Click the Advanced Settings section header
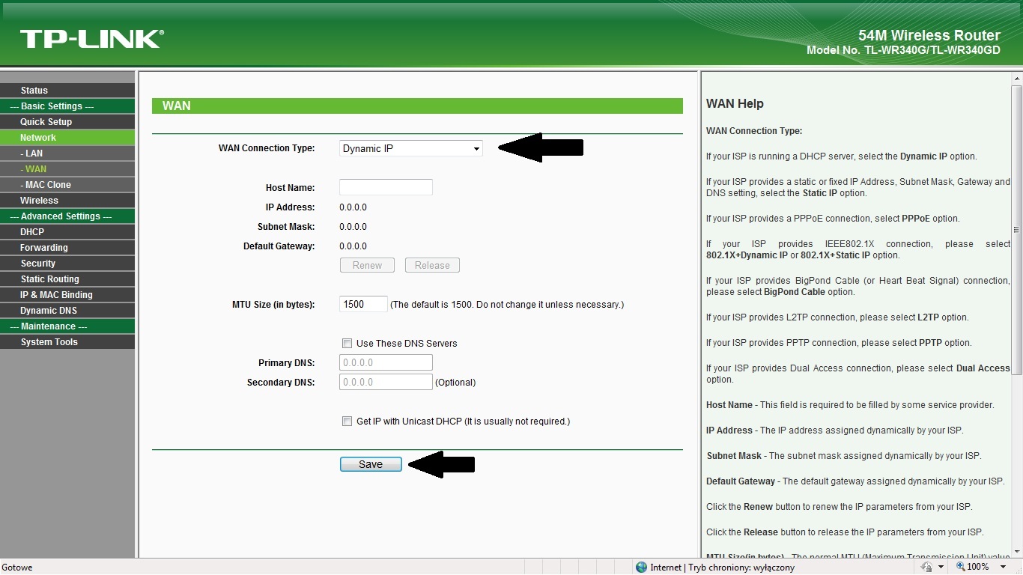This screenshot has width=1023, height=575. 67,216
